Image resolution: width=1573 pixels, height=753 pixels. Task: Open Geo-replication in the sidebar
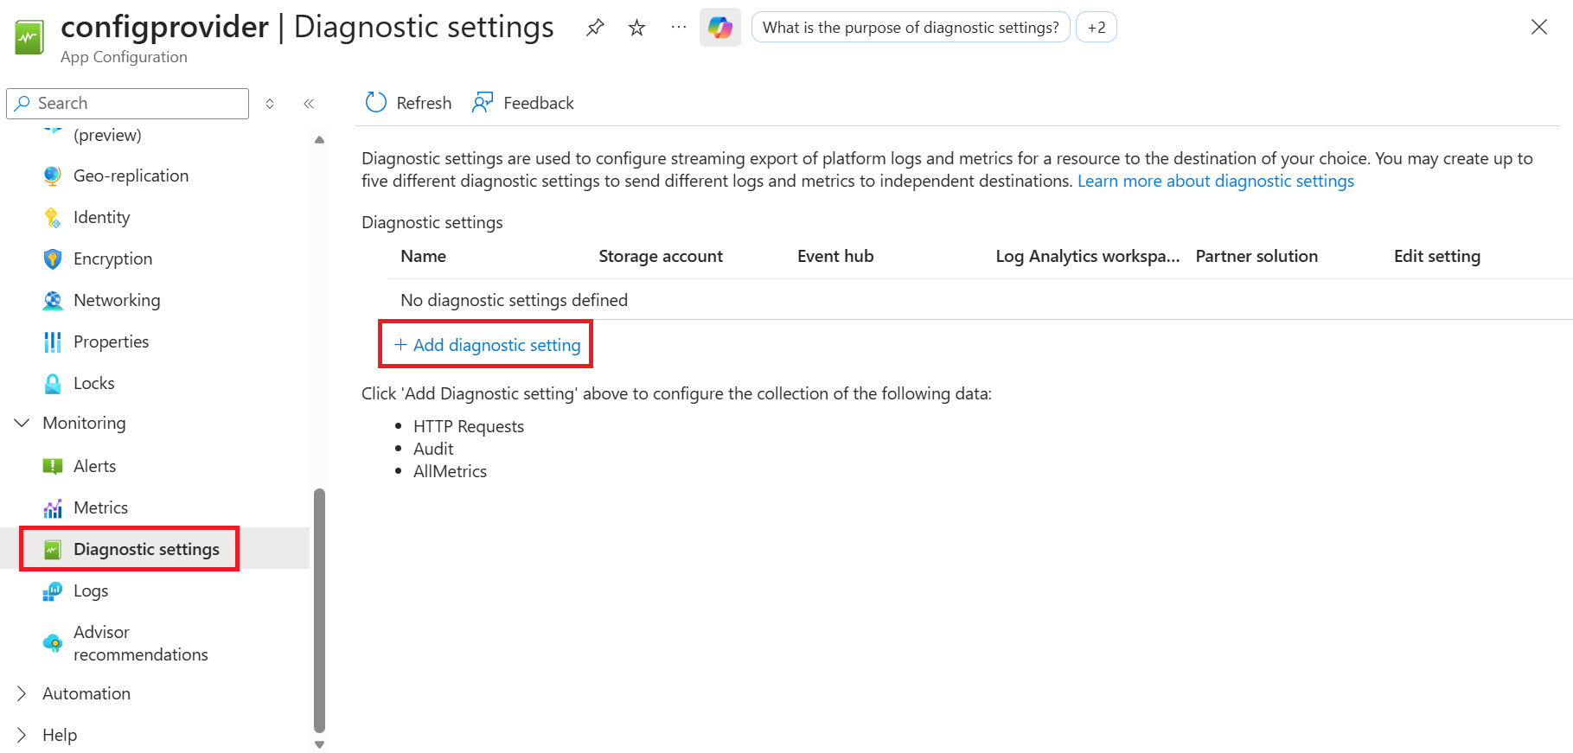tap(131, 175)
